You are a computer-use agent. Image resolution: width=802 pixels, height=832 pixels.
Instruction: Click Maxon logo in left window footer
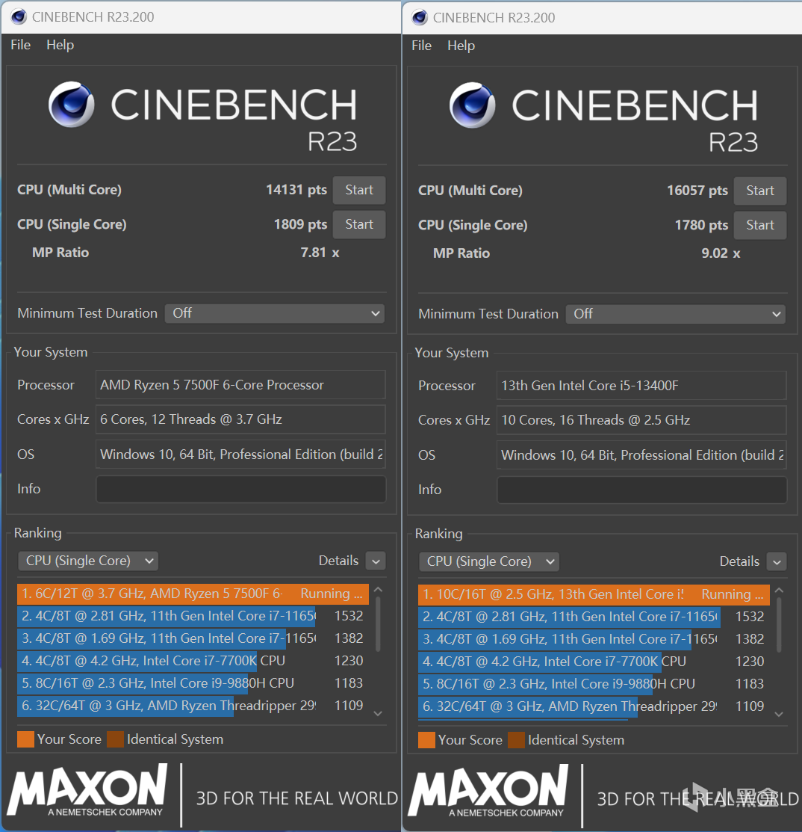[x=87, y=790]
